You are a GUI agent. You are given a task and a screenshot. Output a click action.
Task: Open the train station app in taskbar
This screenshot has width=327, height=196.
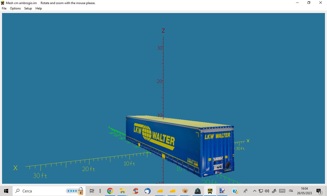pyautogui.click(x=197, y=191)
